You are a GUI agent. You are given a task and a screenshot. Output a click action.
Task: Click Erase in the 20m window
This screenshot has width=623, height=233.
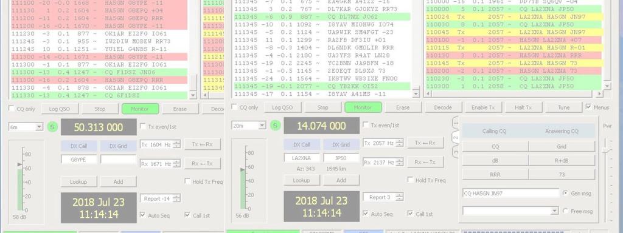click(x=403, y=107)
